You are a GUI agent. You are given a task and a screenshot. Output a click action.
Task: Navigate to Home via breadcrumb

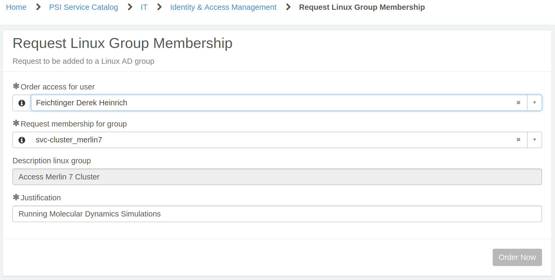pyautogui.click(x=16, y=7)
